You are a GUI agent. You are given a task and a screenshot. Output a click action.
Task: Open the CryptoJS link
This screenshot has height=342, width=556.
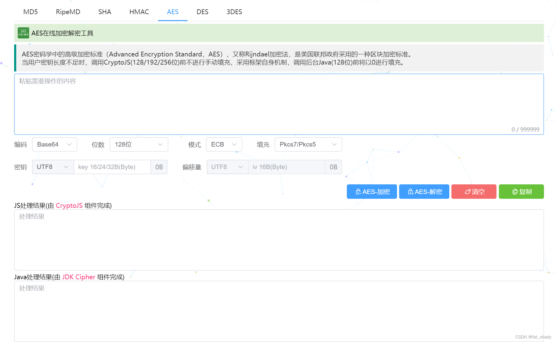[69, 205]
